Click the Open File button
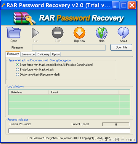The height and width of the screenshot is (144, 138). click(x=121, y=47)
